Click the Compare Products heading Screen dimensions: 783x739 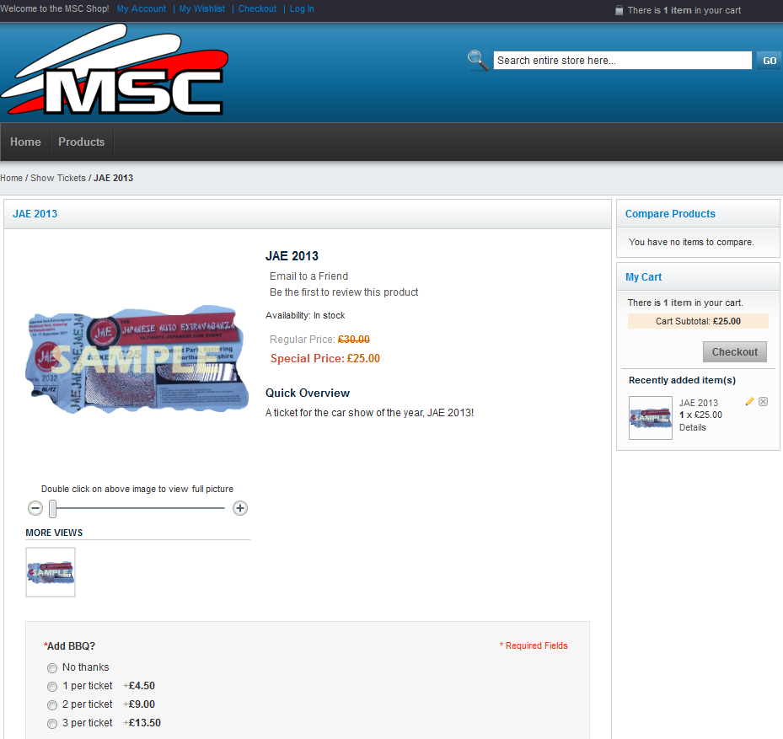tap(670, 214)
